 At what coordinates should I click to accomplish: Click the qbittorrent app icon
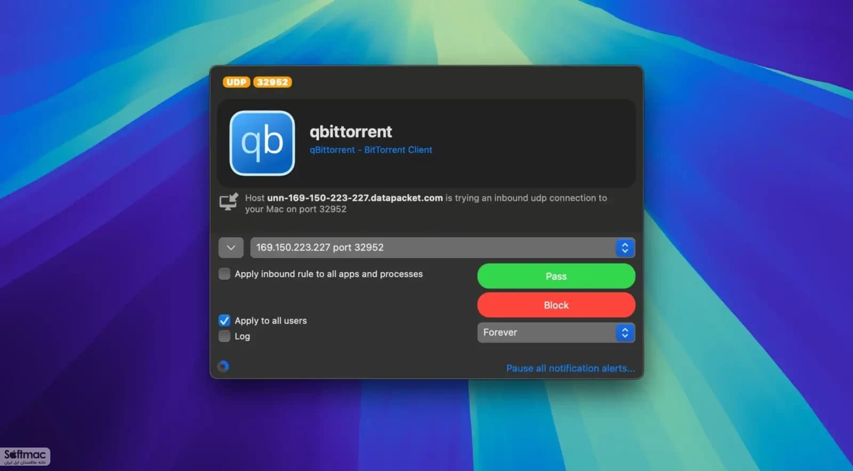[262, 143]
